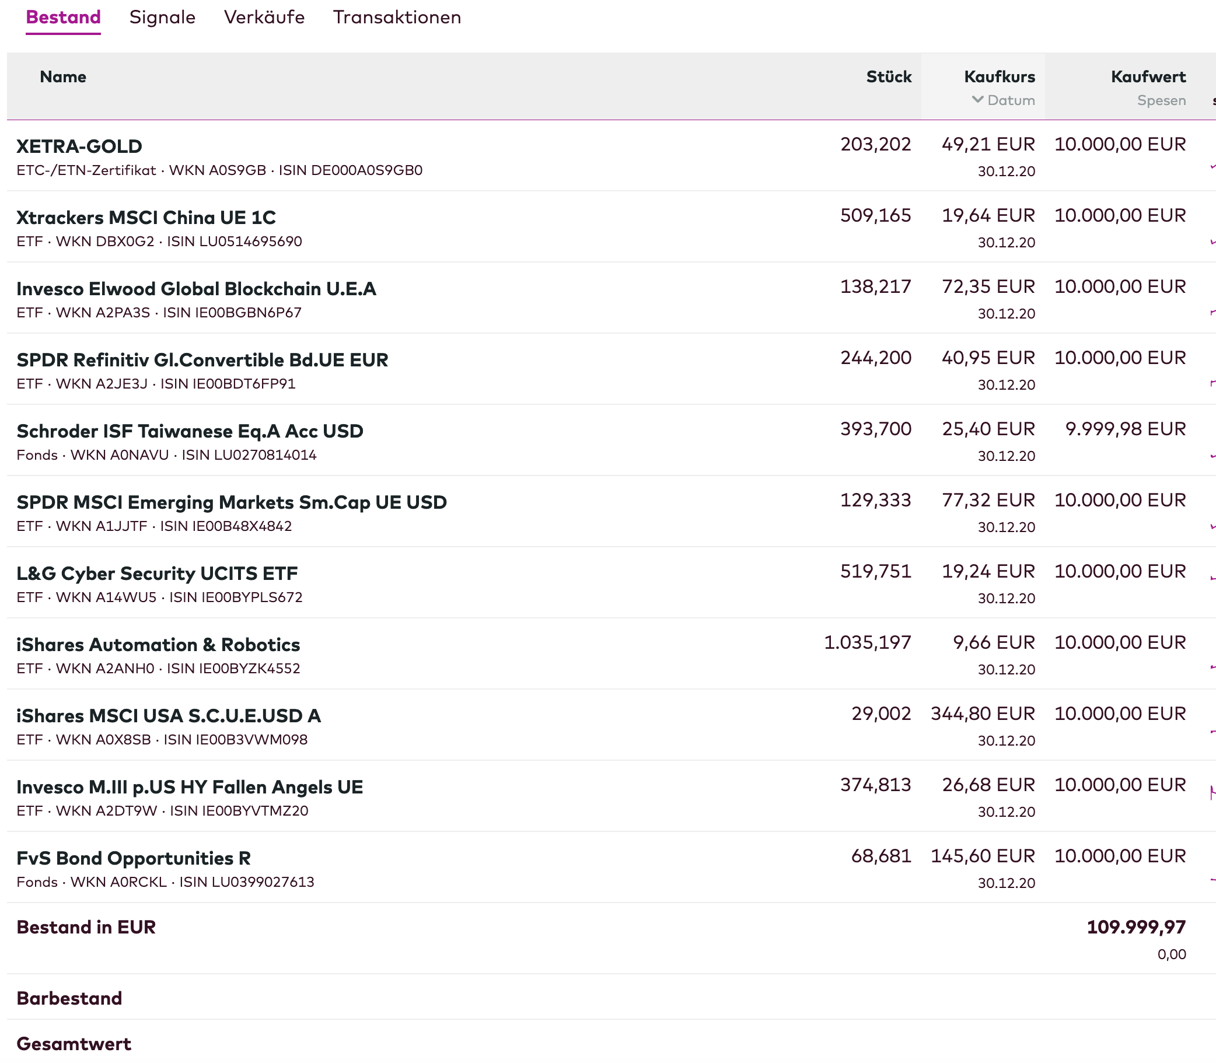Viewport: 1216px width, 1063px height.
Task: Sort table by Kaufkurs column header
Action: tap(999, 76)
